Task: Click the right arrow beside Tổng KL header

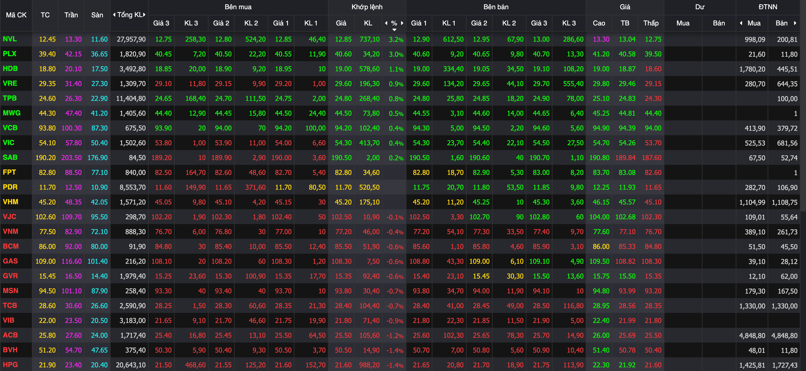Action: click(144, 15)
